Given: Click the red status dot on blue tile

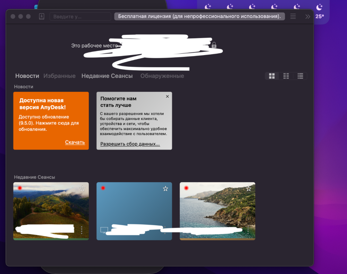Looking at the screenshot, I should tap(103, 188).
